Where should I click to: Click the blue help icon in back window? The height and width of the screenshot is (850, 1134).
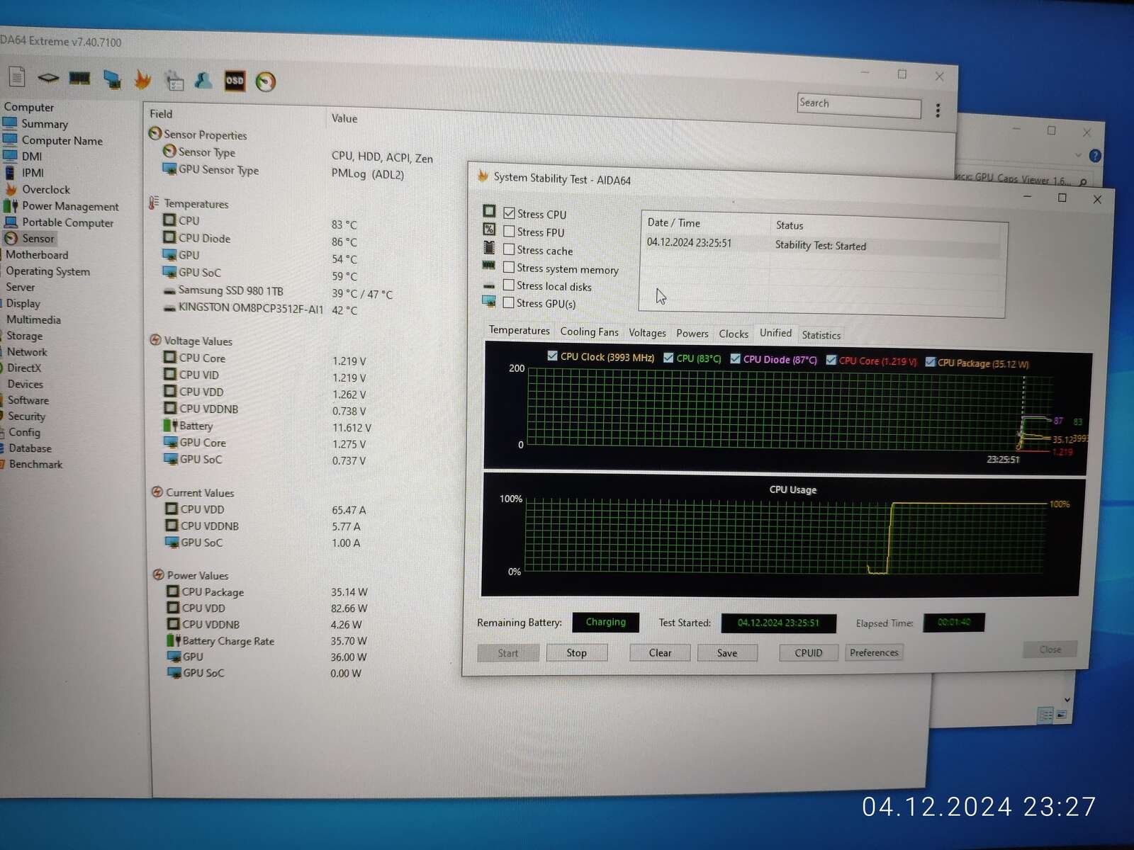pyautogui.click(x=1095, y=156)
